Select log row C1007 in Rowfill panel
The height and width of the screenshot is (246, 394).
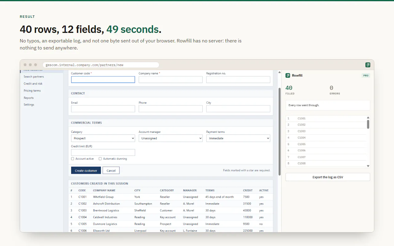pos(326,157)
